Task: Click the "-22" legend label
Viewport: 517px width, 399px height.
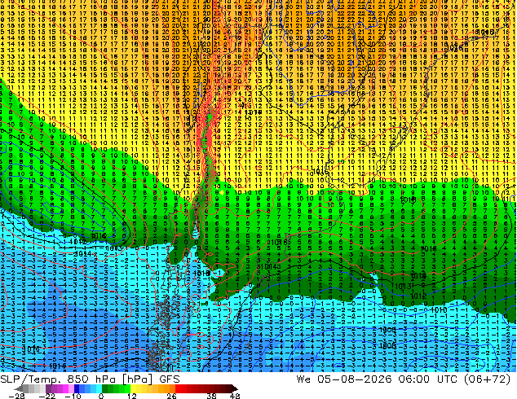Action: click(46, 396)
